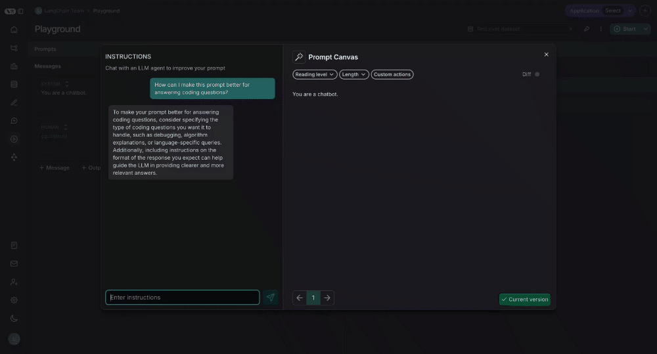Toggle the Diff switch

tap(537, 75)
